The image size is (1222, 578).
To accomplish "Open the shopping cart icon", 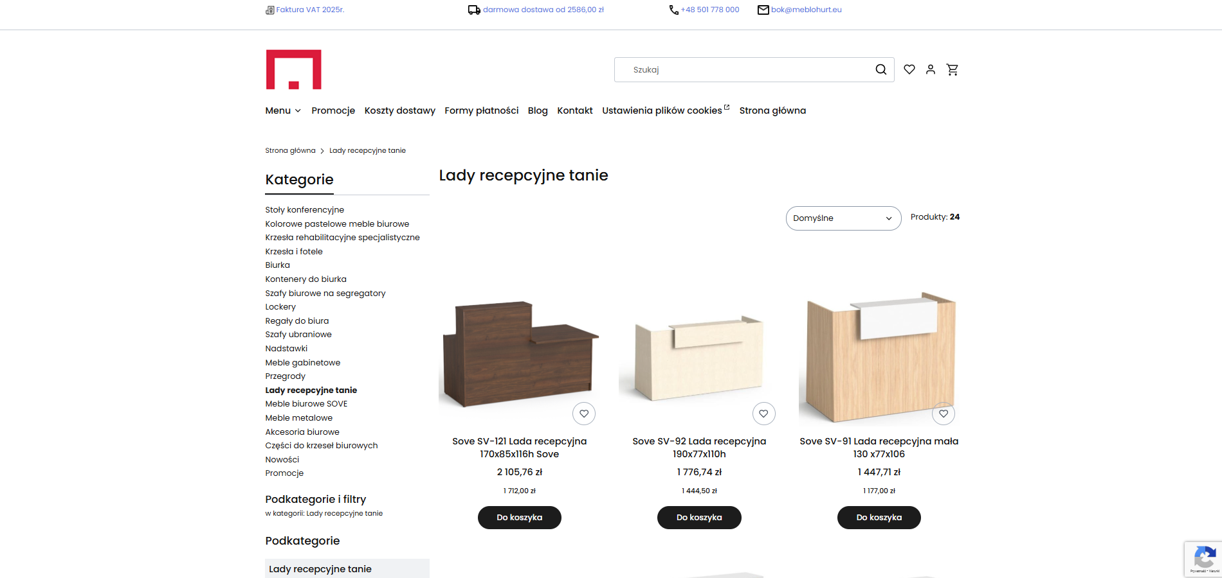I will (953, 69).
